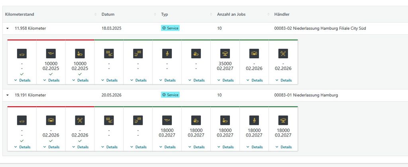Viewport: 408px width, 167px height.
Task: Expand Details under the vehicle check, 19.191 row
Action: [283, 147]
